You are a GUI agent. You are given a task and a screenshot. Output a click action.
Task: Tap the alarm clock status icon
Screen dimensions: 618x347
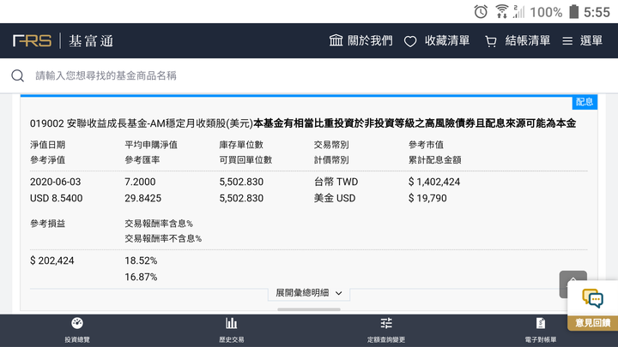pyautogui.click(x=481, y=12)
